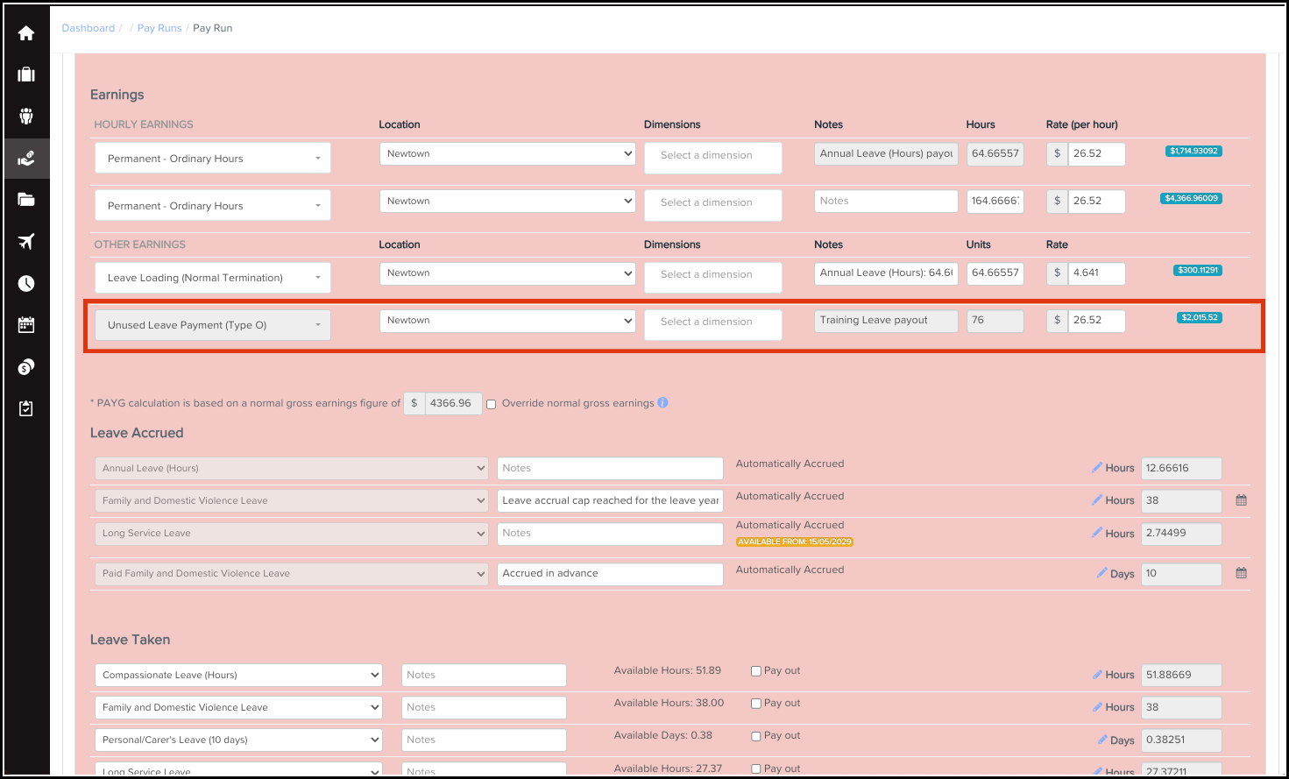Select the airplane leave icon
This screenshot has width=1289, height=779.
[26, 242]
